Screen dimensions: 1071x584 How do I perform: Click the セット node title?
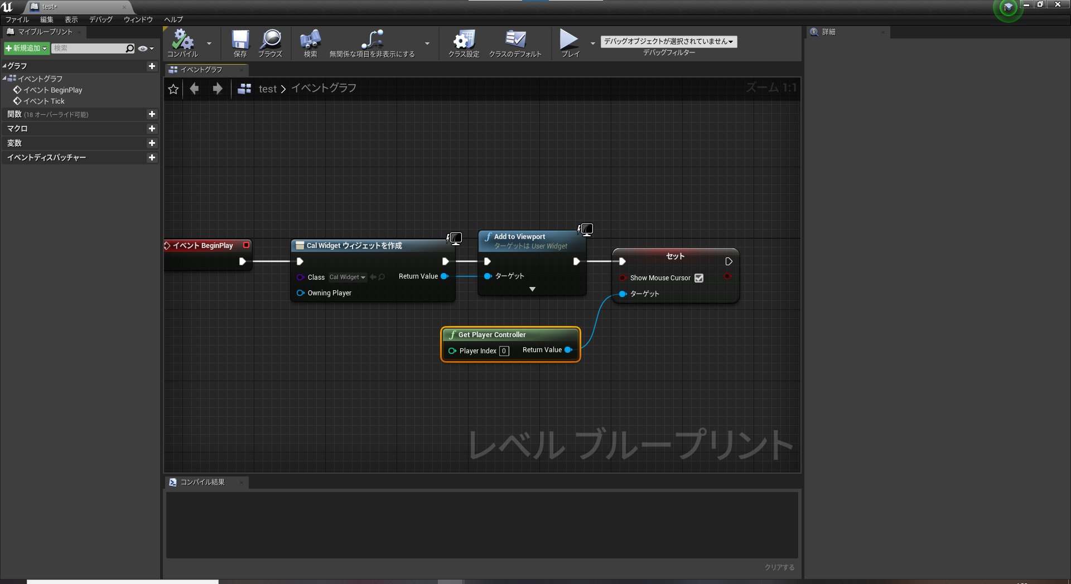coord(675,256)
